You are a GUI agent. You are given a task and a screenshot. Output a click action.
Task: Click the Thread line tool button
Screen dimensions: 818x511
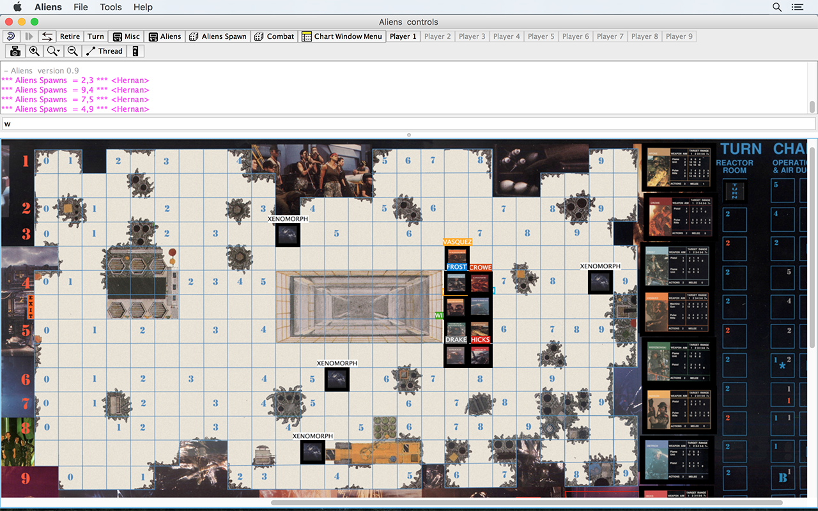pyautogui.click(x=104, y=51)
